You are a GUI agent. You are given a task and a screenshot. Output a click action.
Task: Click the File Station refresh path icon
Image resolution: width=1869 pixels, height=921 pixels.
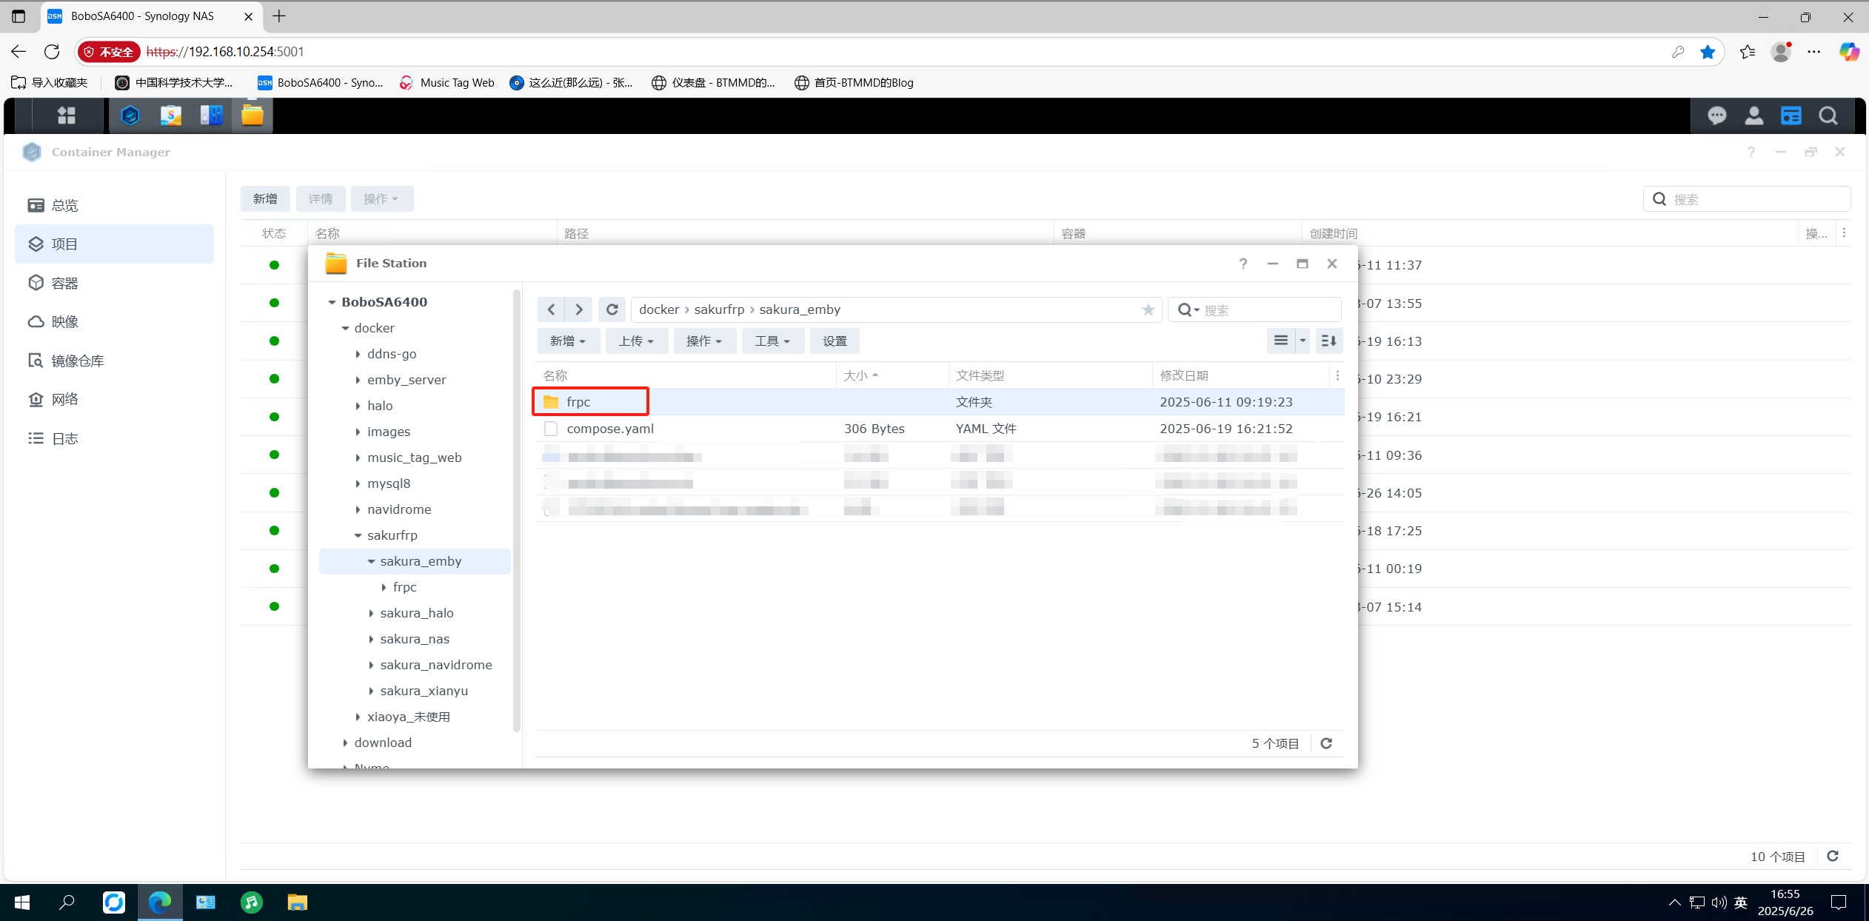click(612, 309)
